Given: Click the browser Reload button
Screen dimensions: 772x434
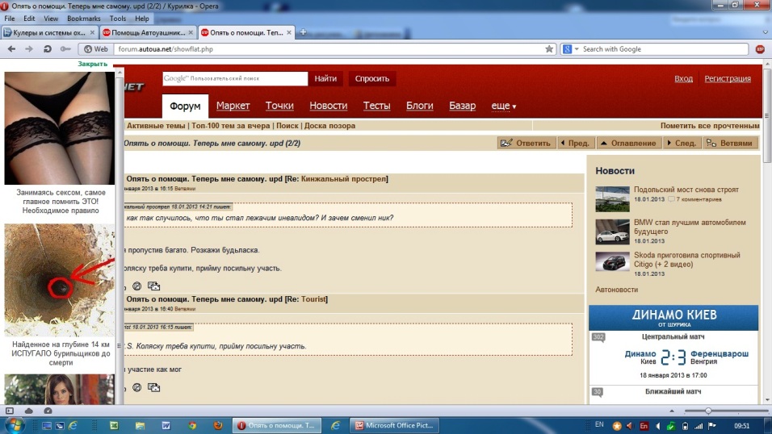Looking at the screenshot, I should (48, 49).
